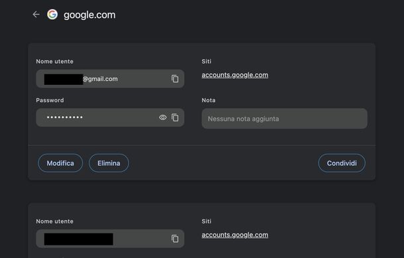Image resolution: width=404 pixels, height=258 pixels.
Task: Click the Nessuna nota aggiunta note field
Action: 284,119
